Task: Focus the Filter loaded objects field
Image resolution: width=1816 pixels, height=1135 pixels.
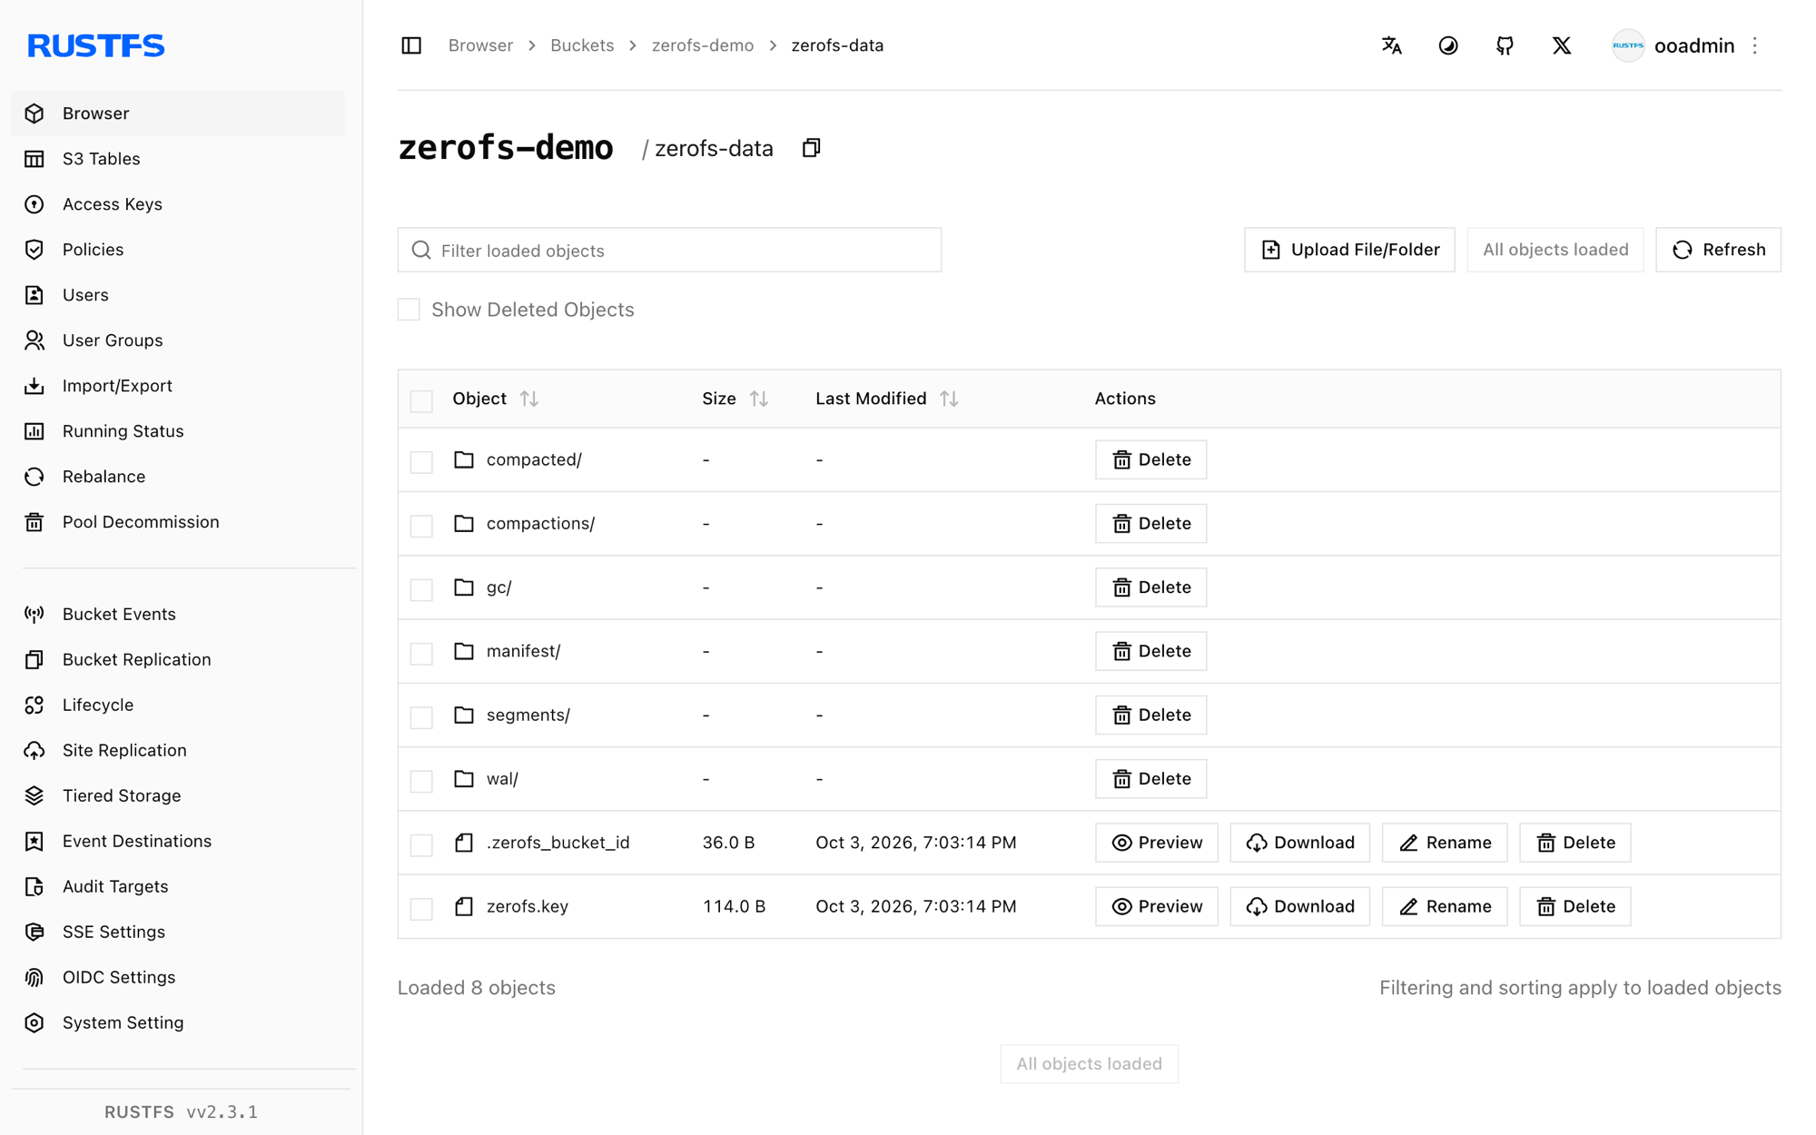Action: tap(669, 250)
